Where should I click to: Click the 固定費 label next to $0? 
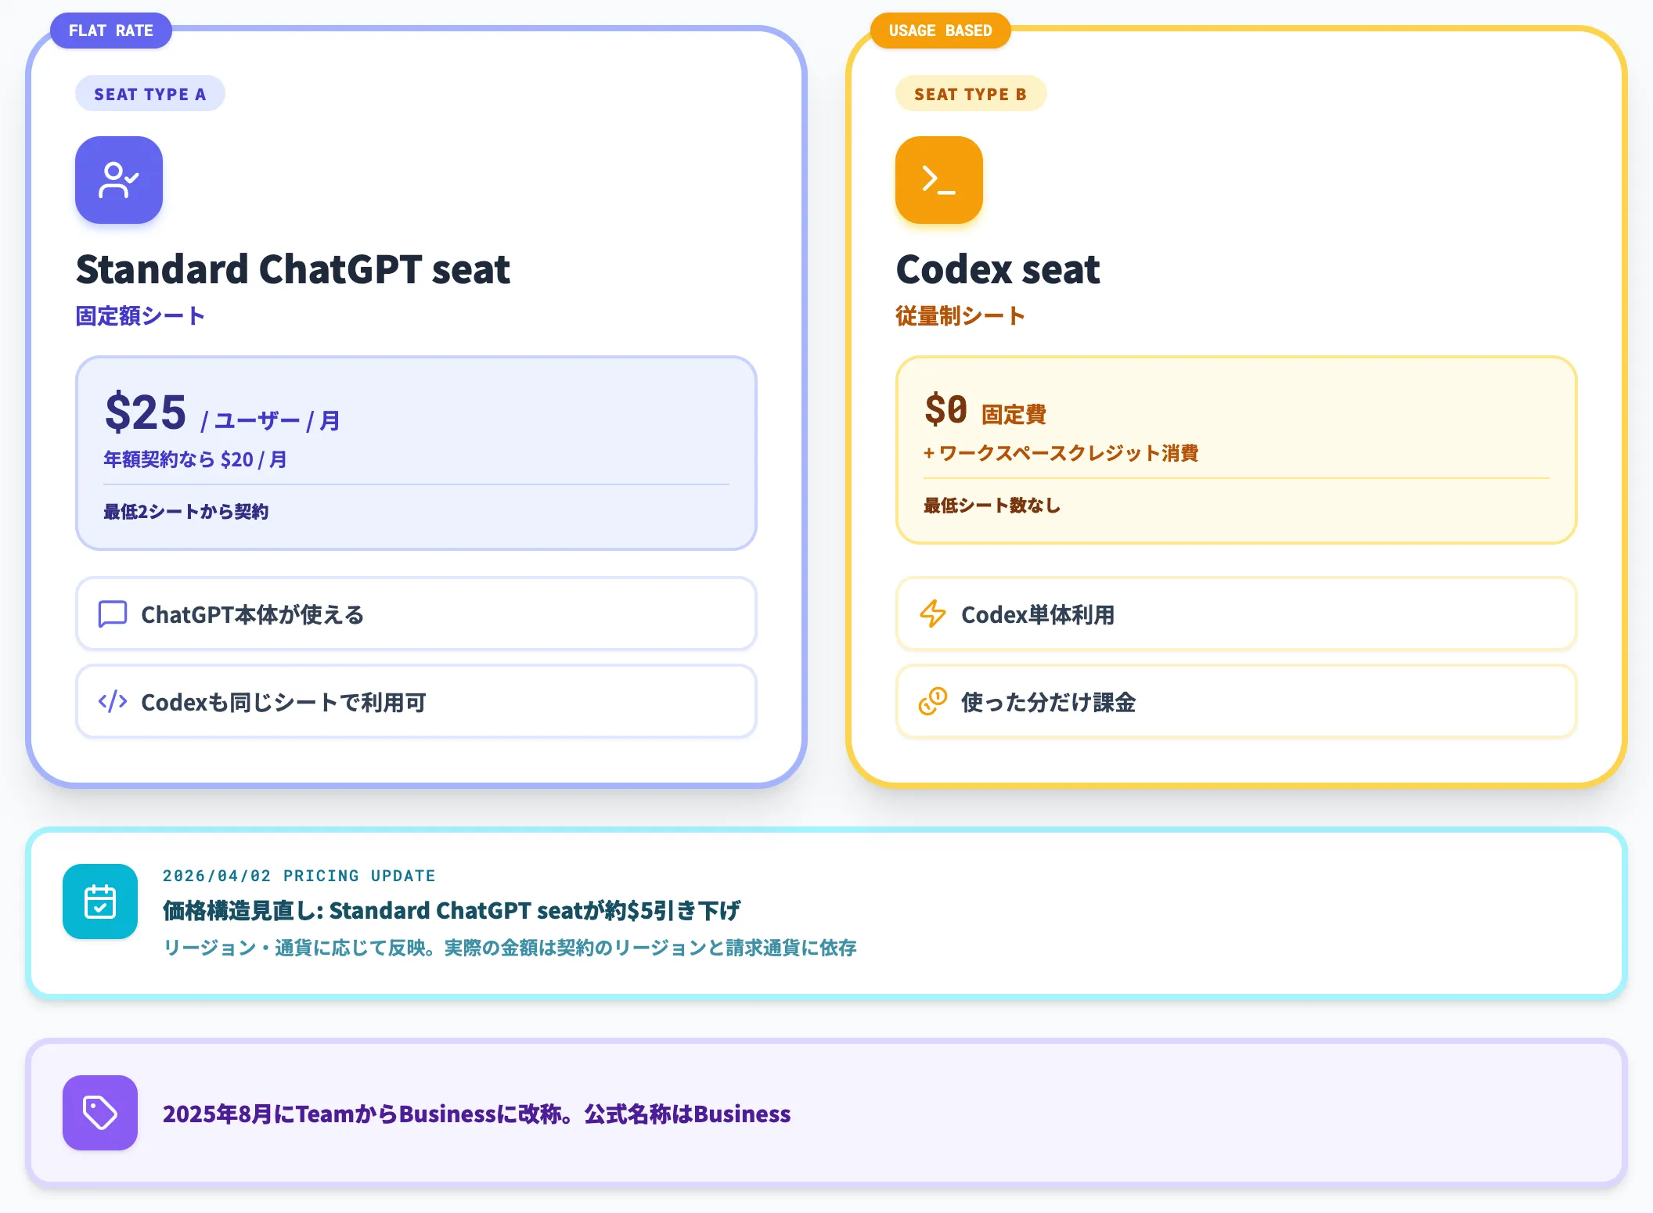click(x=1014, y=415)
